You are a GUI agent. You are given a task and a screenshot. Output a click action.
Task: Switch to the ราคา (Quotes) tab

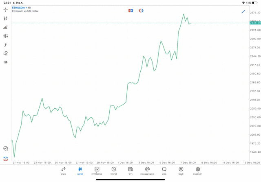(63, 171)
